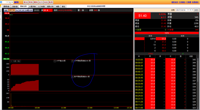Click the 主力 button
Viewport: 200px width, 110px height.
[41, 2]
